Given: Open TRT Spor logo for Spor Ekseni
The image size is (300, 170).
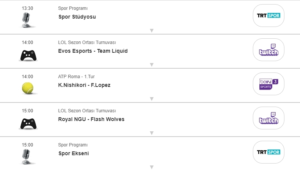Looking at the screenshot, I should [268, 152].
